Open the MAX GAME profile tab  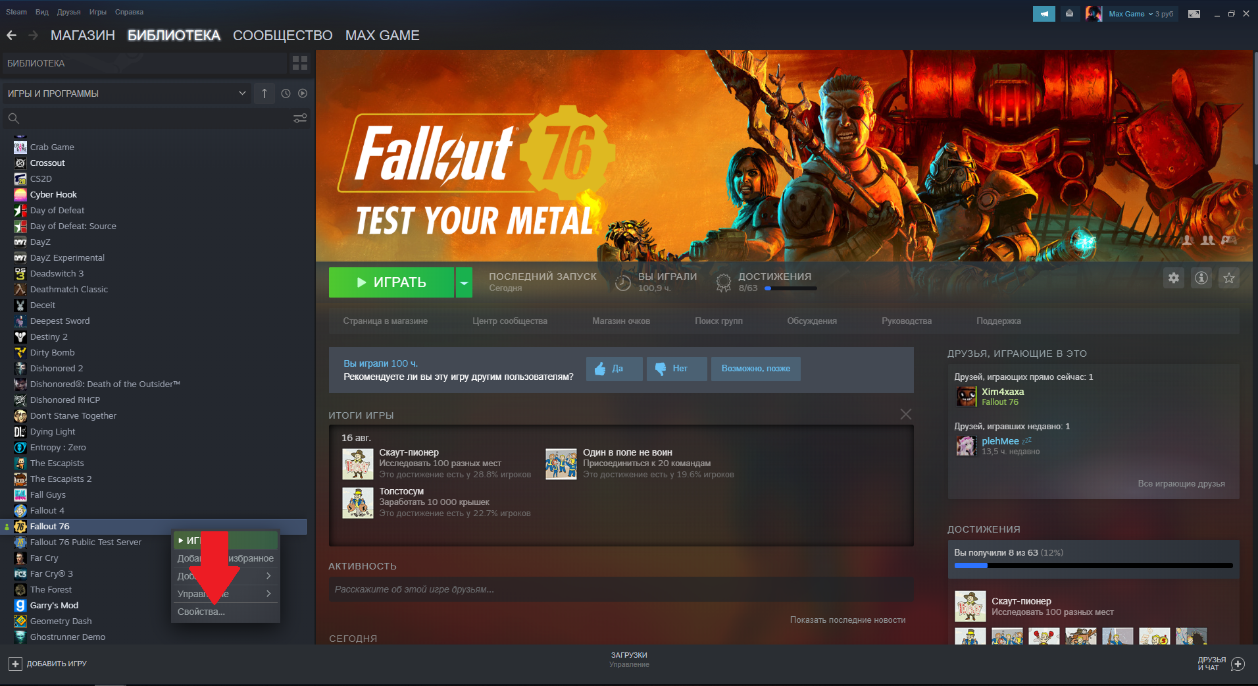click(382, 36)
